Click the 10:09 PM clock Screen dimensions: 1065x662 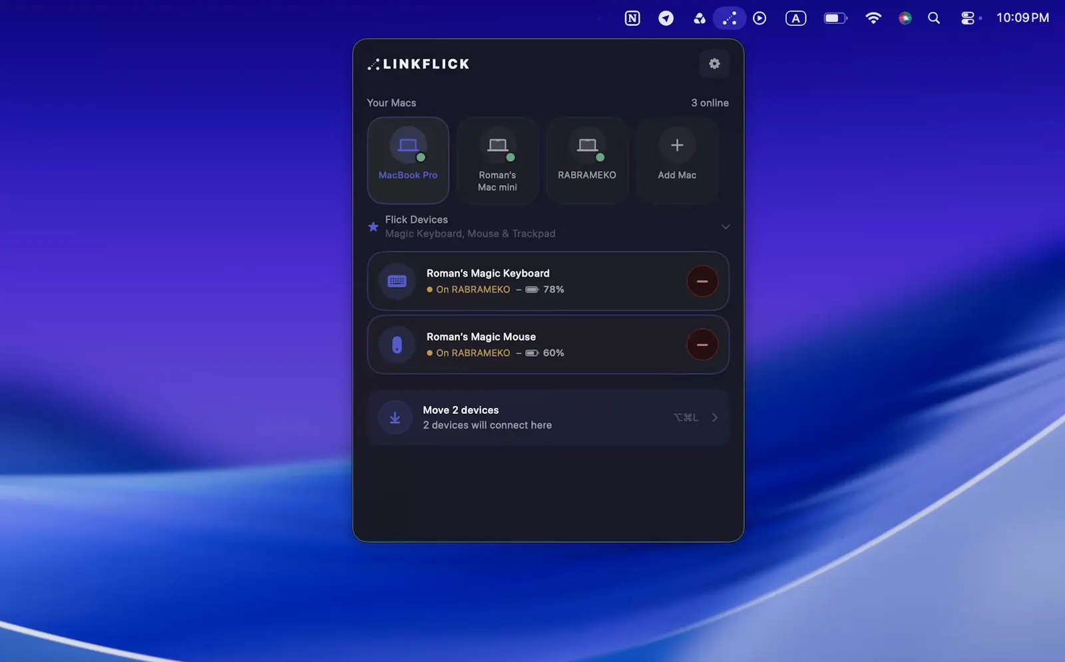(x=1022, y=18)
